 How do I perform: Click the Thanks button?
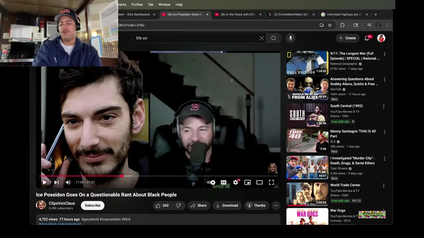click(256, 205)
